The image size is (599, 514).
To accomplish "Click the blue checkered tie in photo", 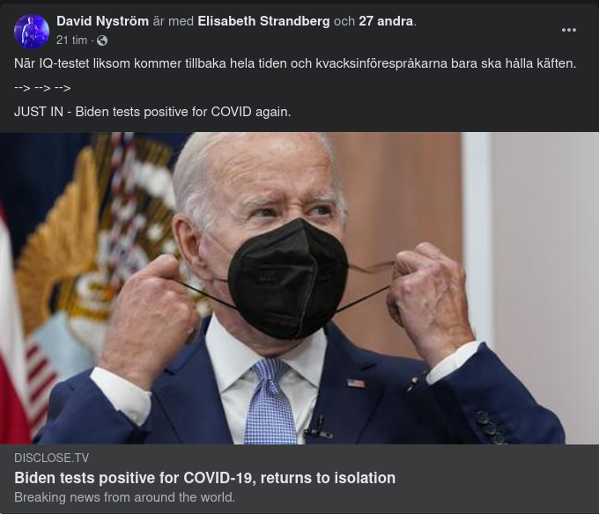I will click(x=270, y=400).
